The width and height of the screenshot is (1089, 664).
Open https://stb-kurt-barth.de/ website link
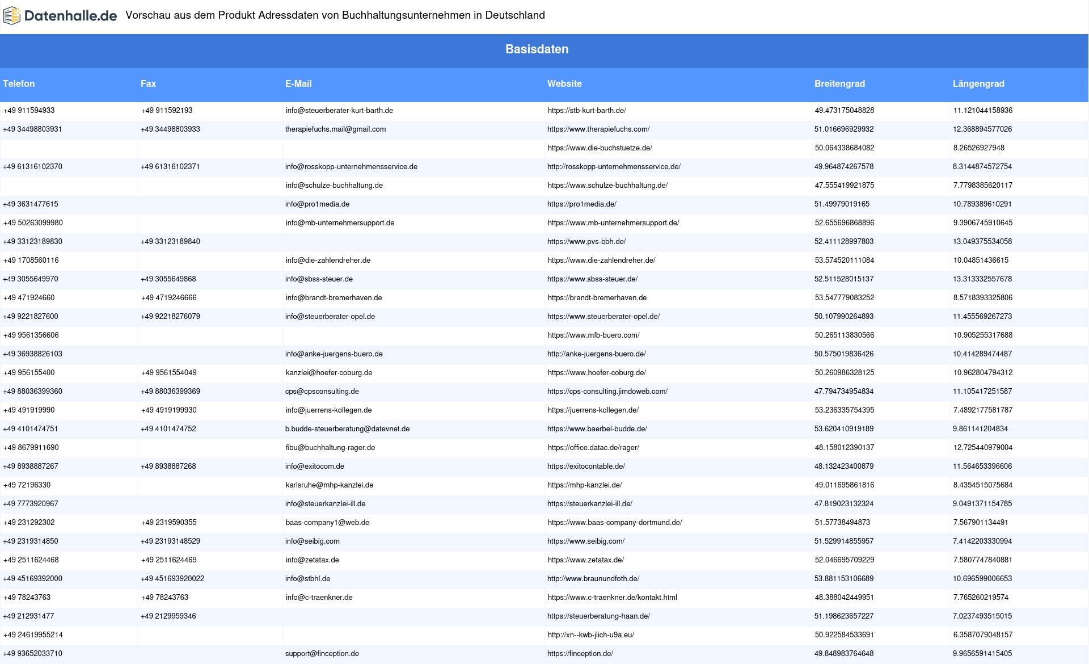[586, 111]
